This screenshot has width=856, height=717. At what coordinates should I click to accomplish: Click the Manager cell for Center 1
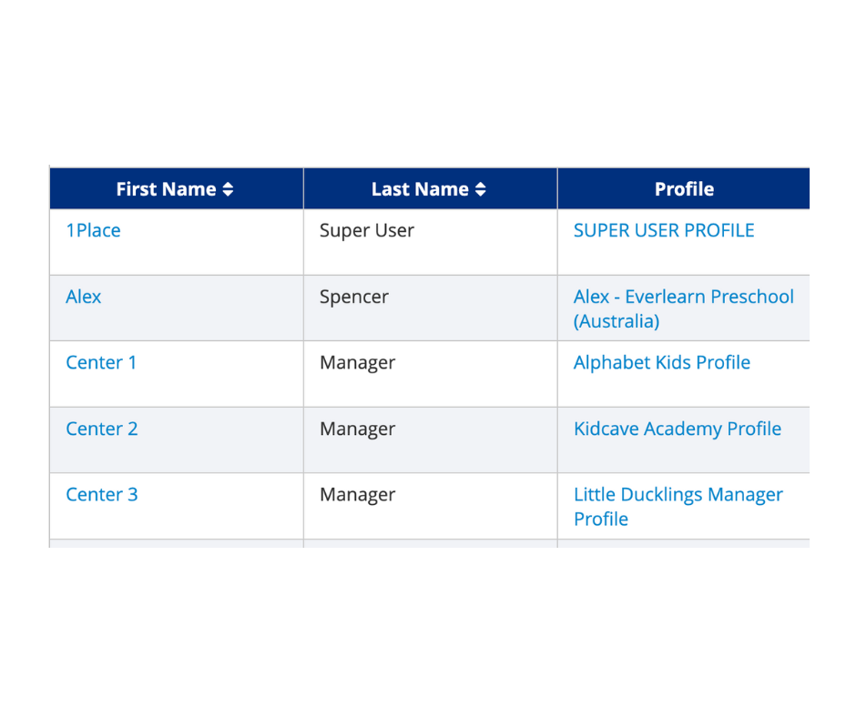click(357, 362)
